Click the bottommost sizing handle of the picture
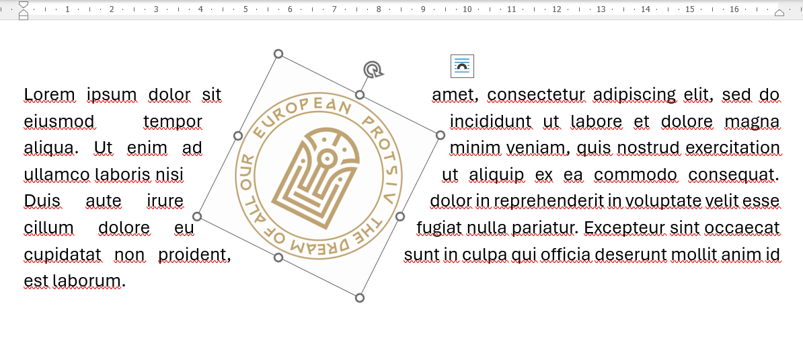The height and width of the screenshot is (345, 803). (360, 298)
